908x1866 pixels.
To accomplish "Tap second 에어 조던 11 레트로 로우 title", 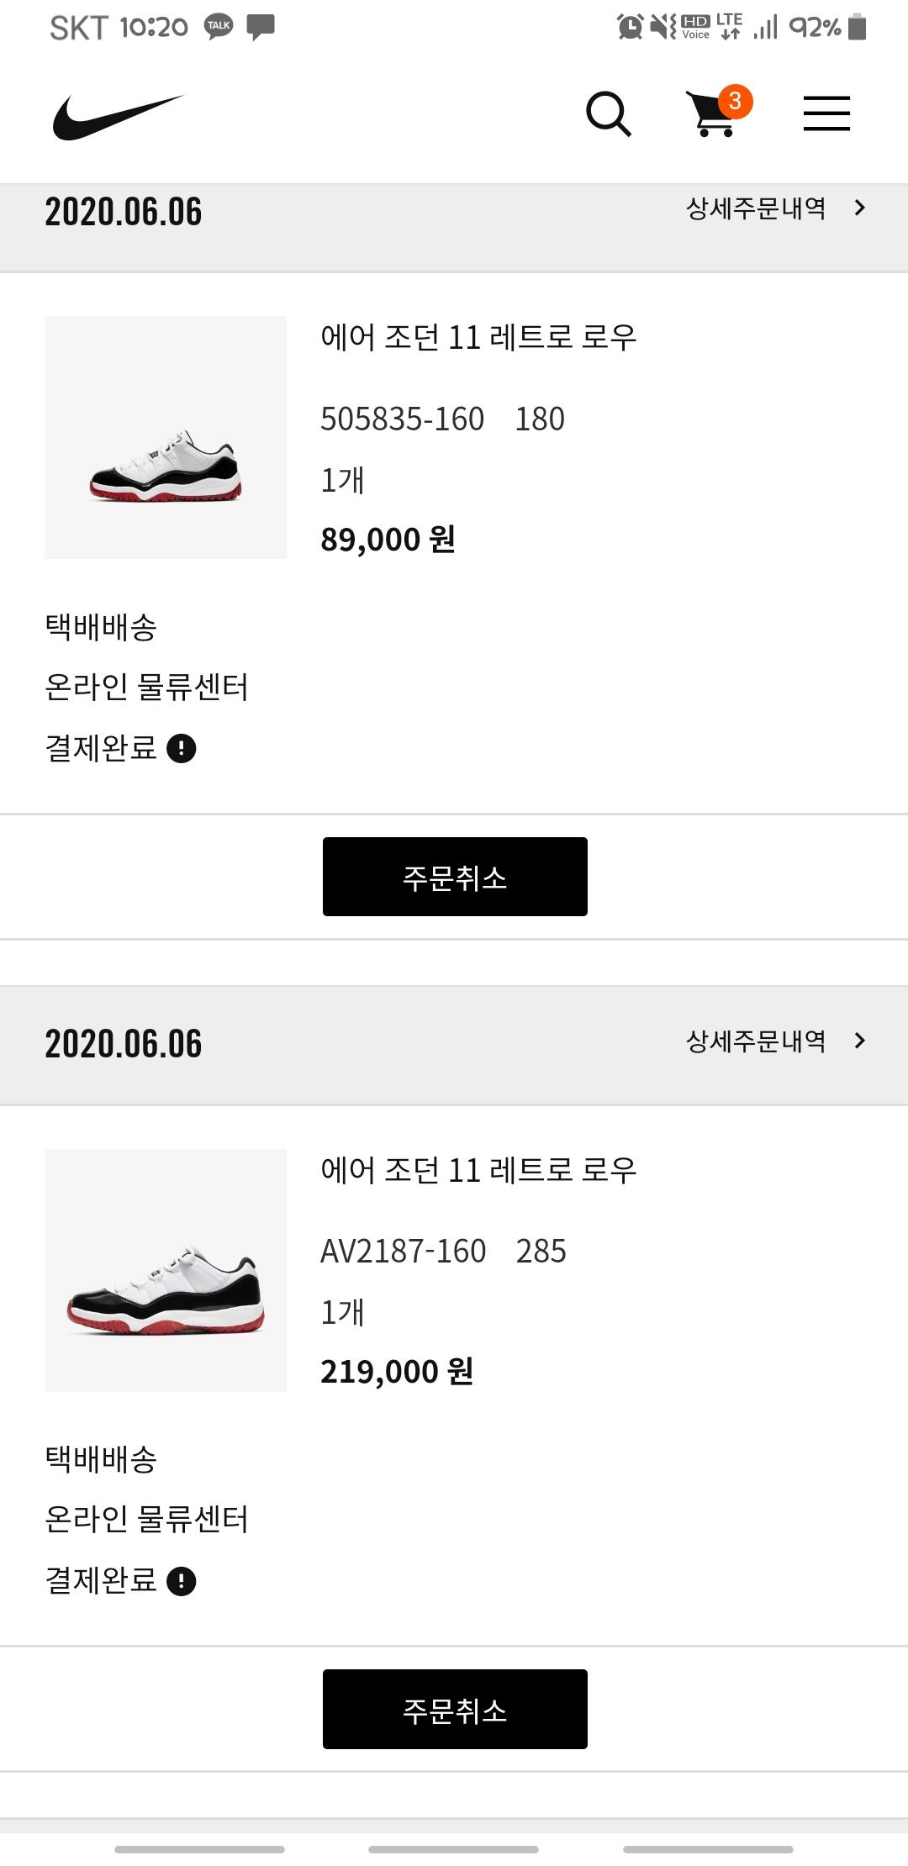I will pos(478,1170).
